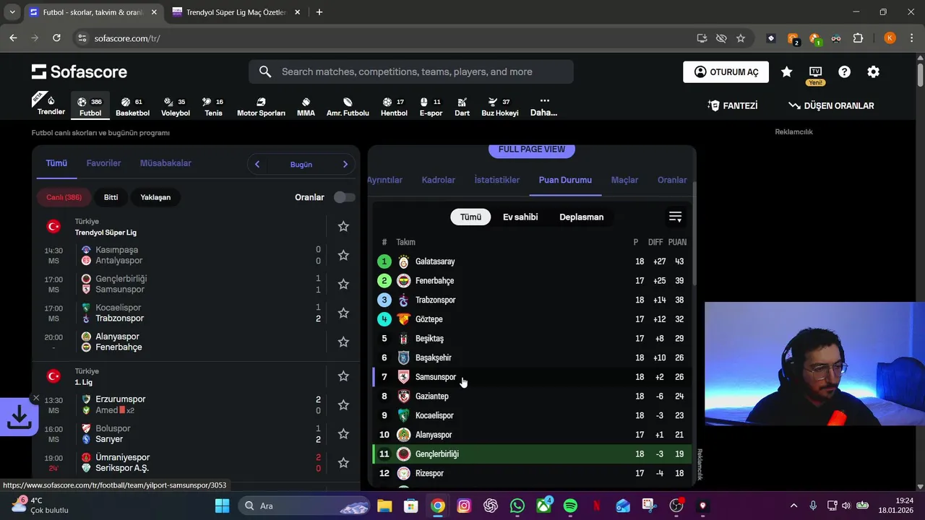
Task: Open Amr. Futbolu section
Action: [x=348, y=106]
